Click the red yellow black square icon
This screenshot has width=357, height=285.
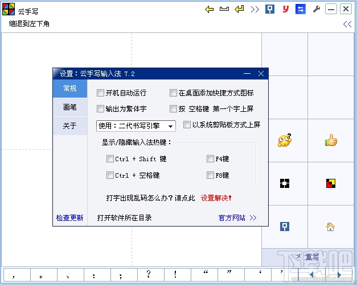click(331, 183)
